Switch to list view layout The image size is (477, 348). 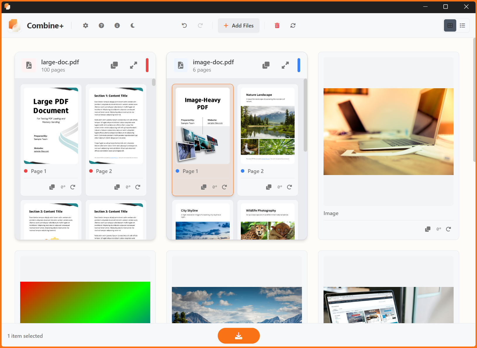click(x=463, y=25)
